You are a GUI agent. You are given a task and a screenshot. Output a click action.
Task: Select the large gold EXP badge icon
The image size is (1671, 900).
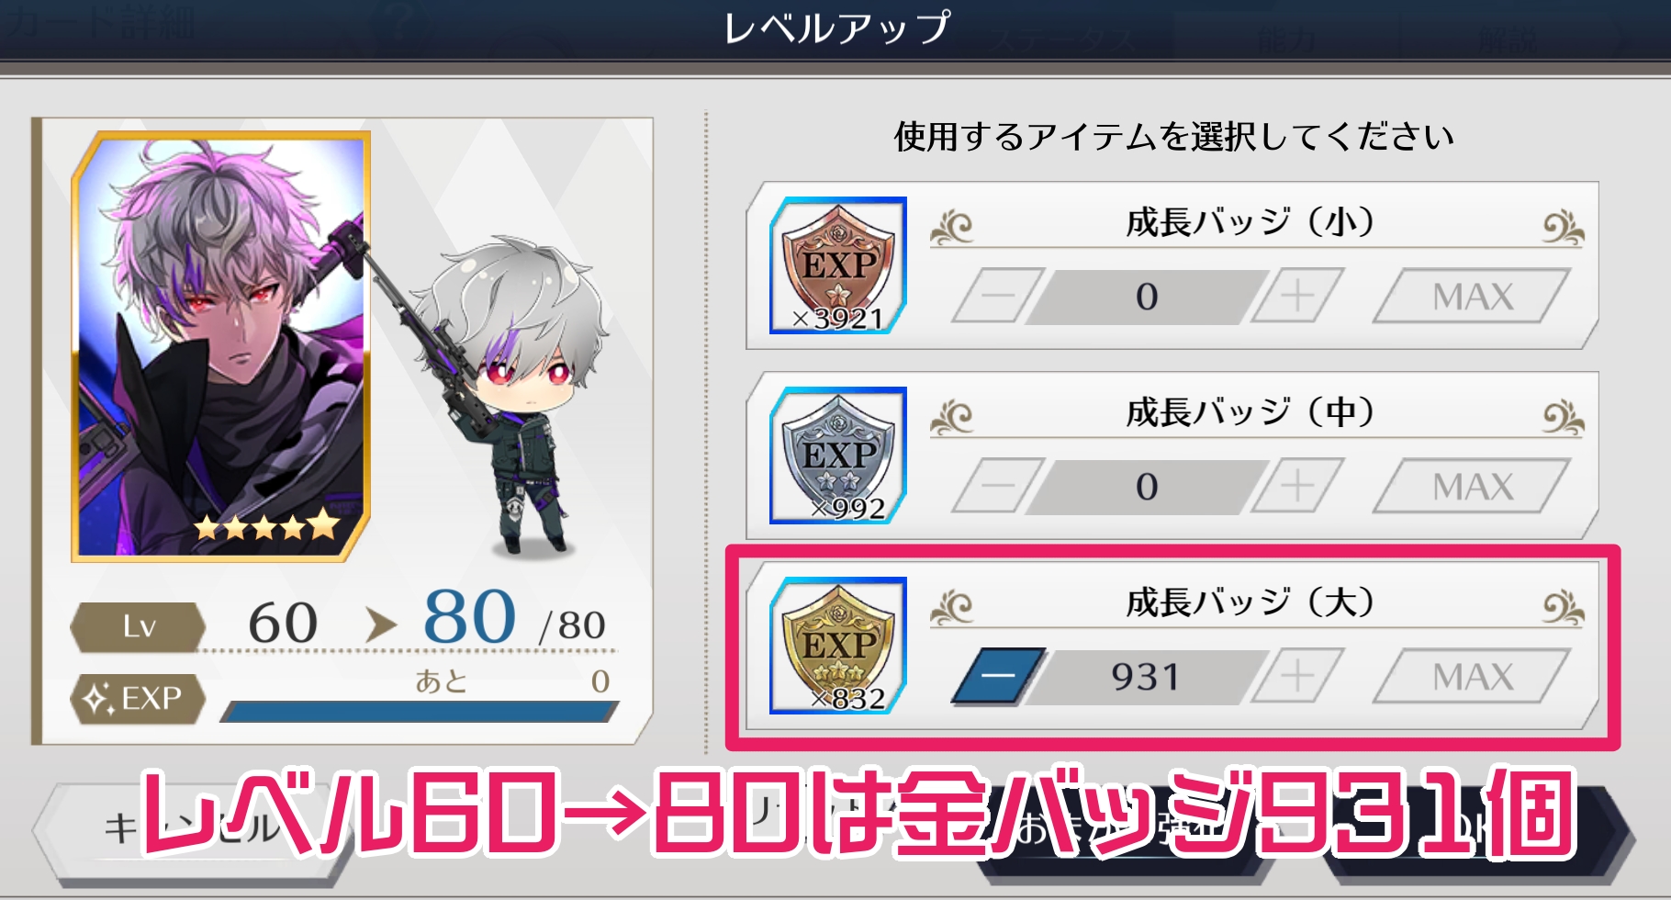point(837,646)
